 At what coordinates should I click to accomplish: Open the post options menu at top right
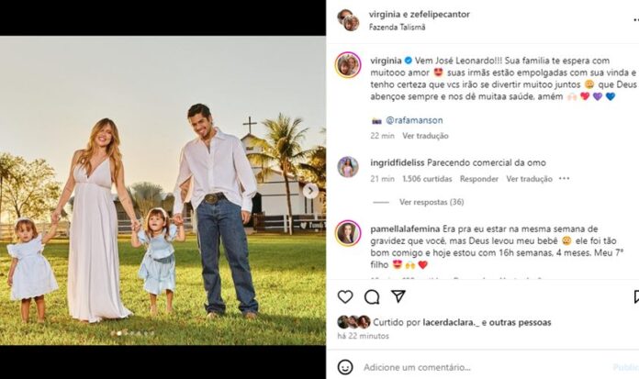636,20
